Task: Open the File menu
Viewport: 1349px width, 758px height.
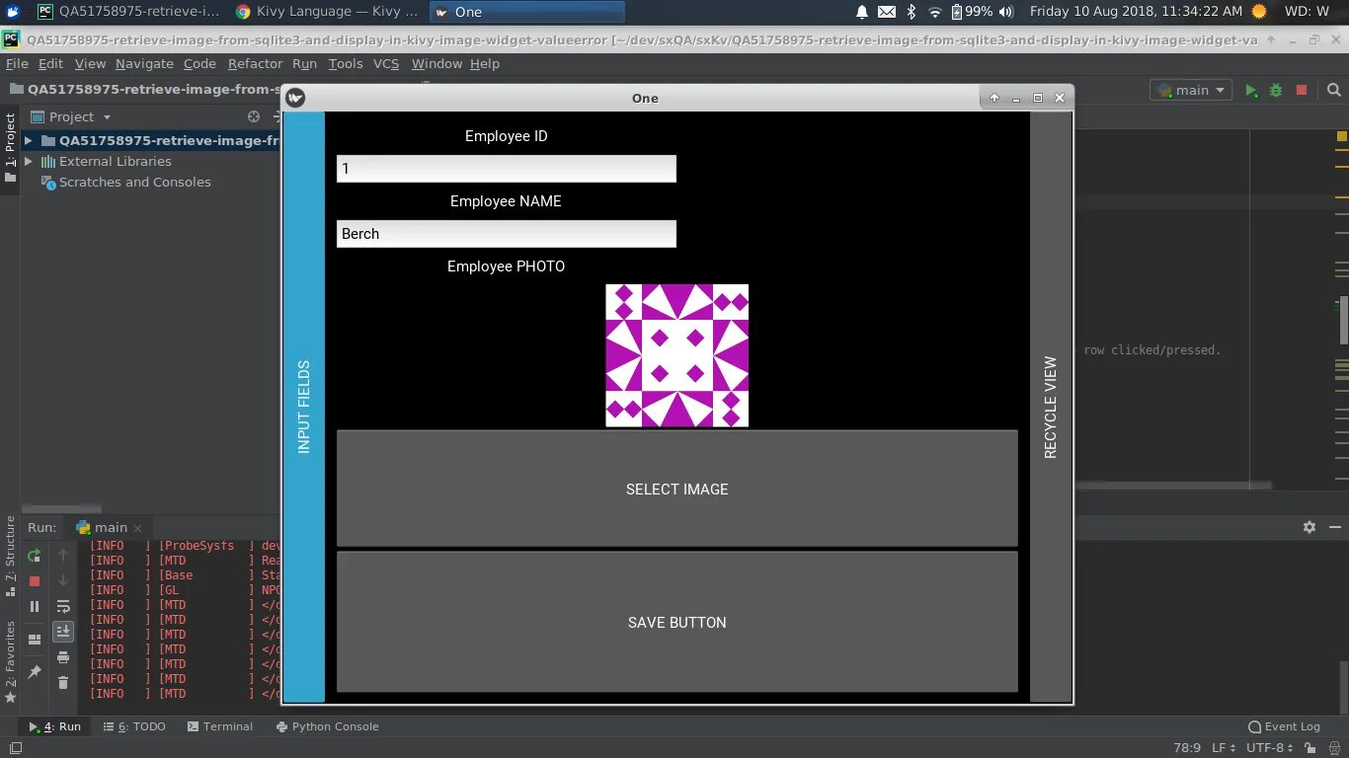Action: 17,63
